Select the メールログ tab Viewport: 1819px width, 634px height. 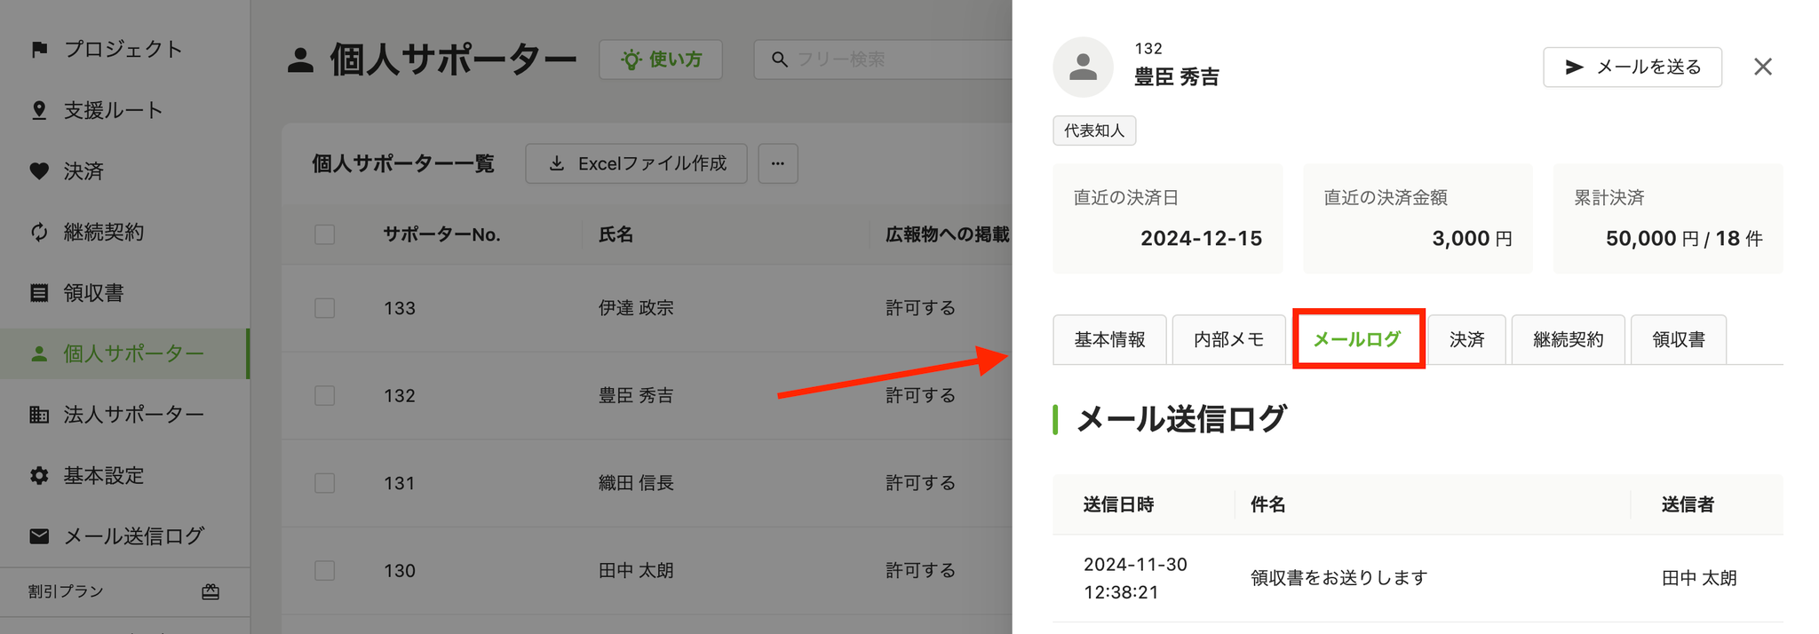pos(1357,339)
